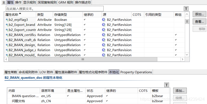Image resolution: width=207 pixels, height=104 pixels.
Task: Click the inherited checkmark for b2_Export_brand
Action: (85, 24)
